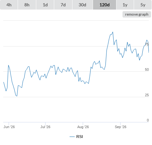Choose the 1d range tab
This screenshot has height=145, width=152.
click(x=45, y=5)
